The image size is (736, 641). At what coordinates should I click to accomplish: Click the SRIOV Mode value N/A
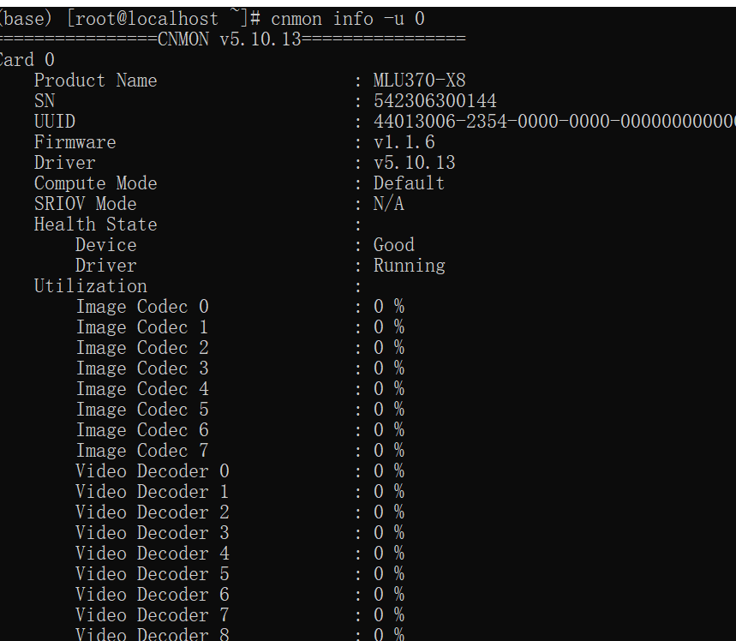point(388,204)
